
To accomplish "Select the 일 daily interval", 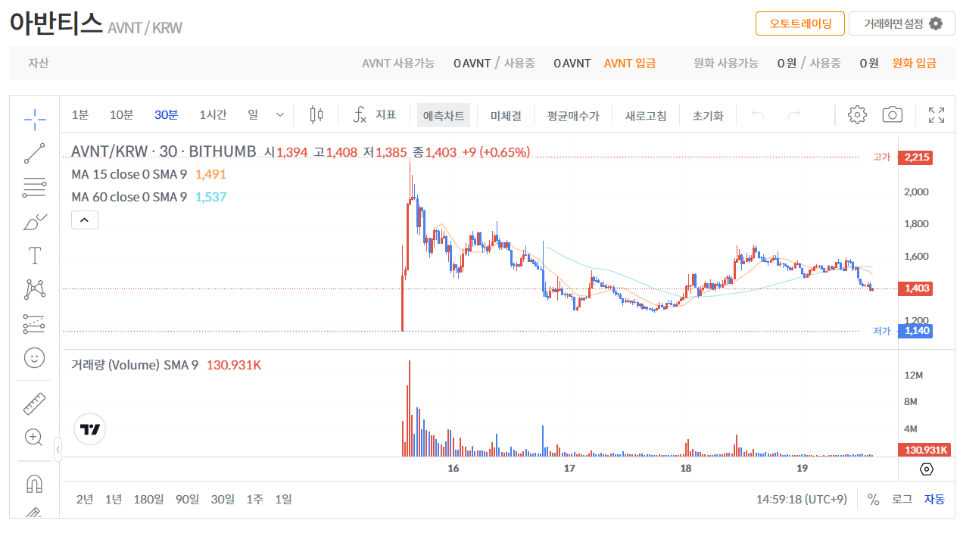I will pyautogui.click(x=253, y=115).
